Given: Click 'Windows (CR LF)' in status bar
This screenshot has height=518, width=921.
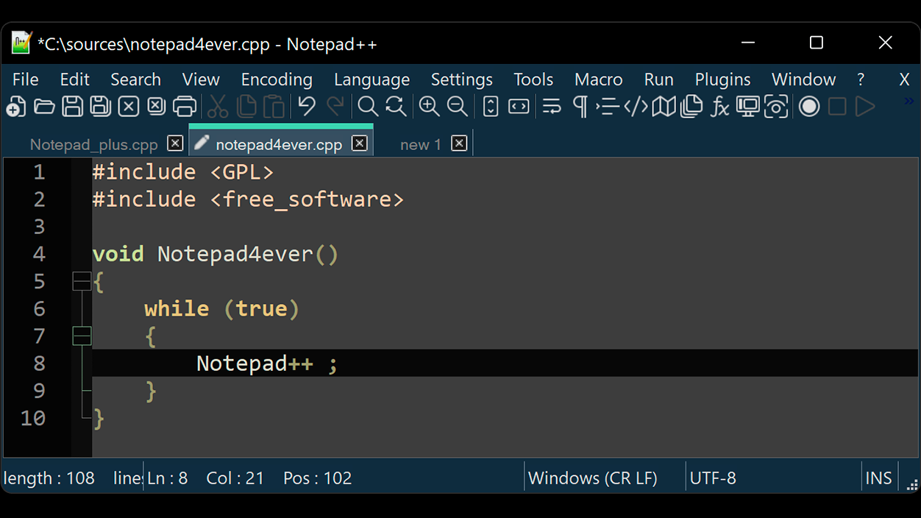Looking at the screenshot, I should (x=593, y=478).
